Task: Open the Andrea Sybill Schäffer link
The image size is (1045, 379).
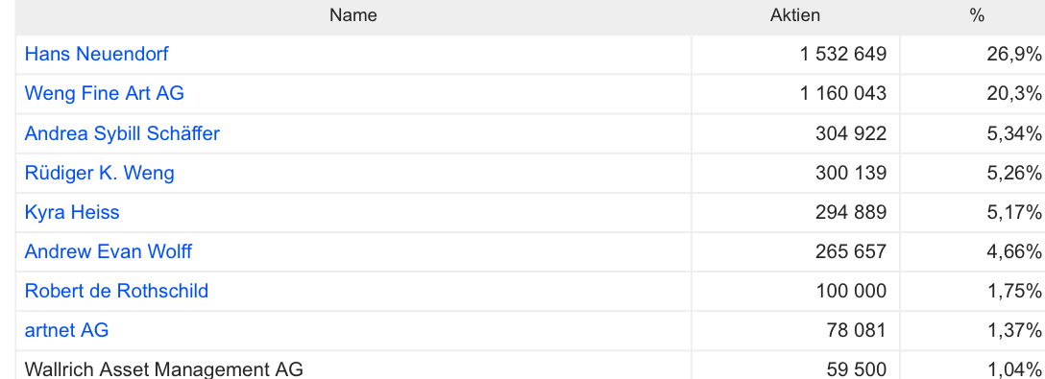Action: point(122,133)
